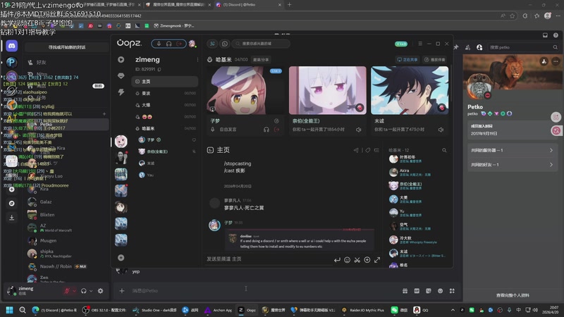The width and height of the screenshot is (564, 317).
Task: Mute 奈伯(全能王) via speaker icon
Action: click(x=359, y=130)
